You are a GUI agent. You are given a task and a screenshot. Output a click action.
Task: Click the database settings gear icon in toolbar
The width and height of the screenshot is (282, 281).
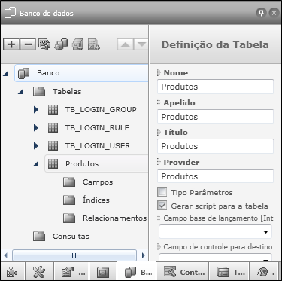pos(44,44)
